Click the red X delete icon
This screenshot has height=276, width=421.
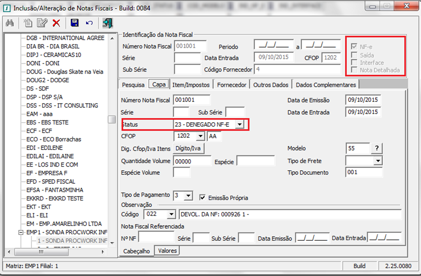pyautogui.click(x=56, y=23)
